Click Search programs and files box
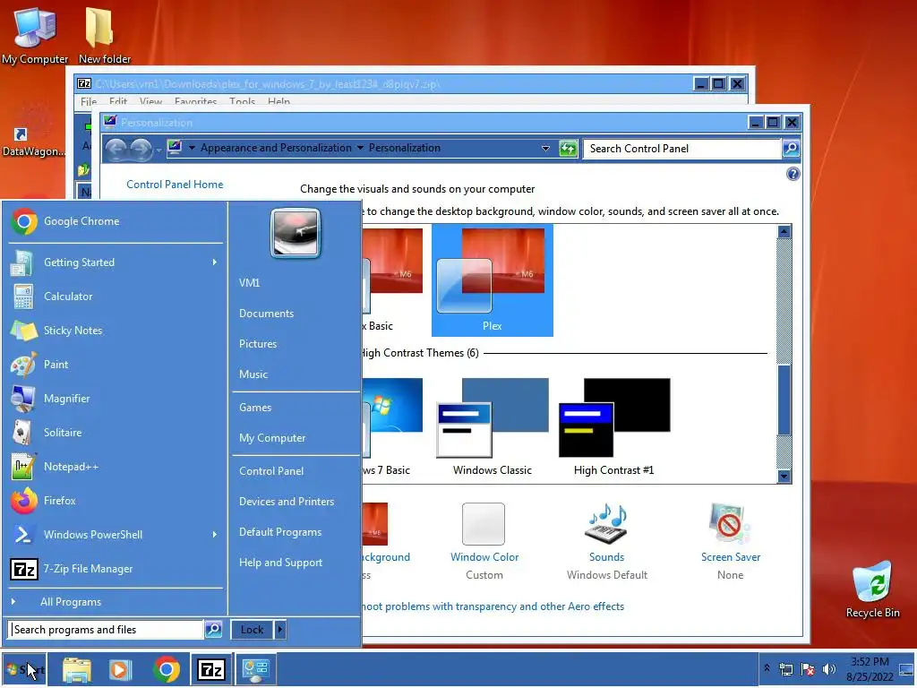This screenshot has width=917, height=688. pos(106,630)
